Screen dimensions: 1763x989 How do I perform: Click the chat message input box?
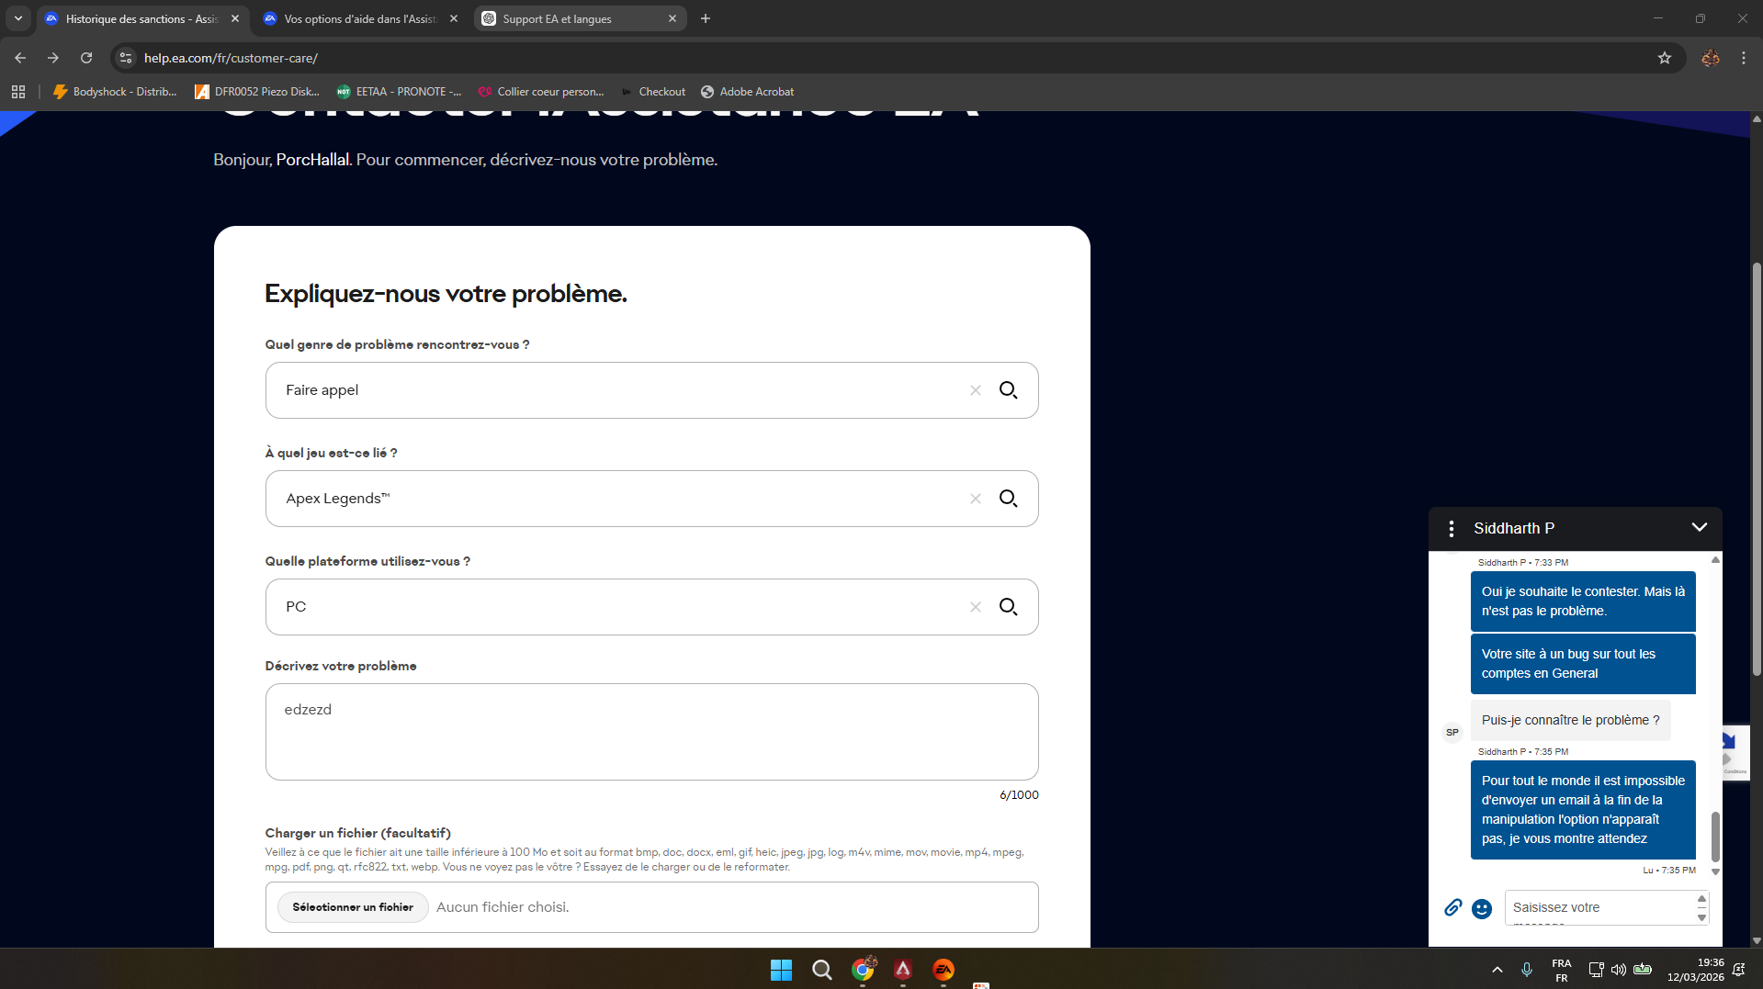(1599, 907)
